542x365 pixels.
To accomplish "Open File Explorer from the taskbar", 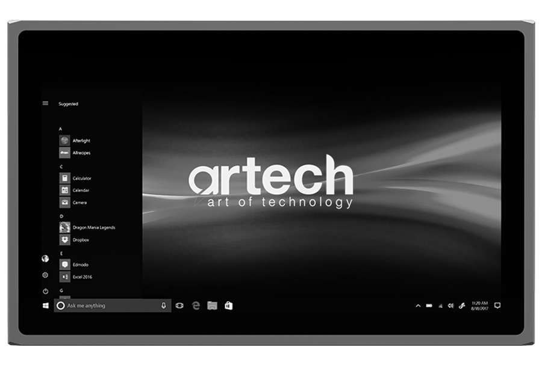I will click(x=212, y=306).
